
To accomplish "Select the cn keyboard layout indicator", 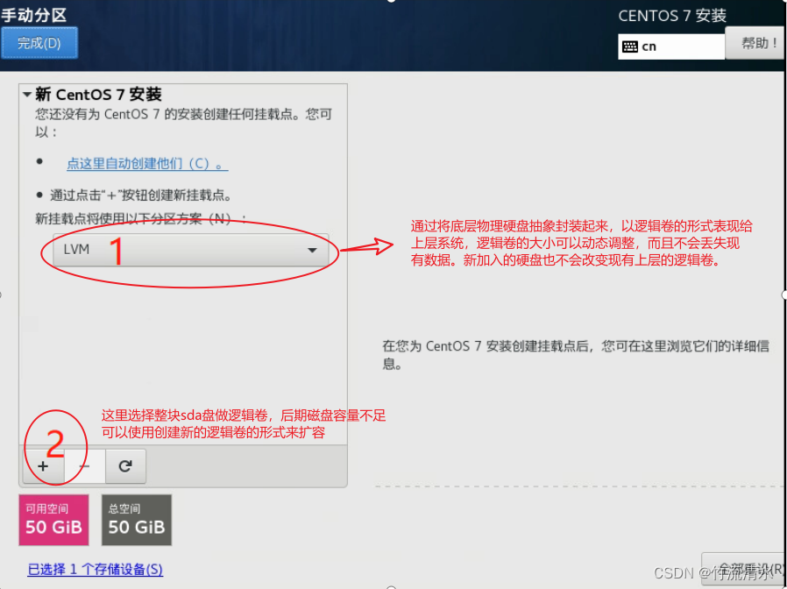I will click(x=671, y=46).
